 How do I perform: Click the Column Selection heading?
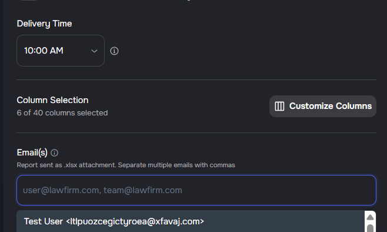point(52,100)
